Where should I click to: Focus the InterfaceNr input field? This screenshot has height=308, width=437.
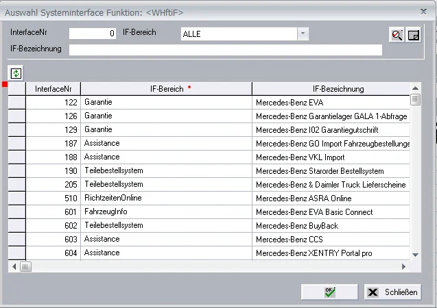(93, 34)
